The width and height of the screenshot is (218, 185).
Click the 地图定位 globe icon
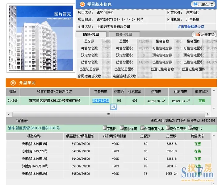pyautogui.click(x=196, y=4)
